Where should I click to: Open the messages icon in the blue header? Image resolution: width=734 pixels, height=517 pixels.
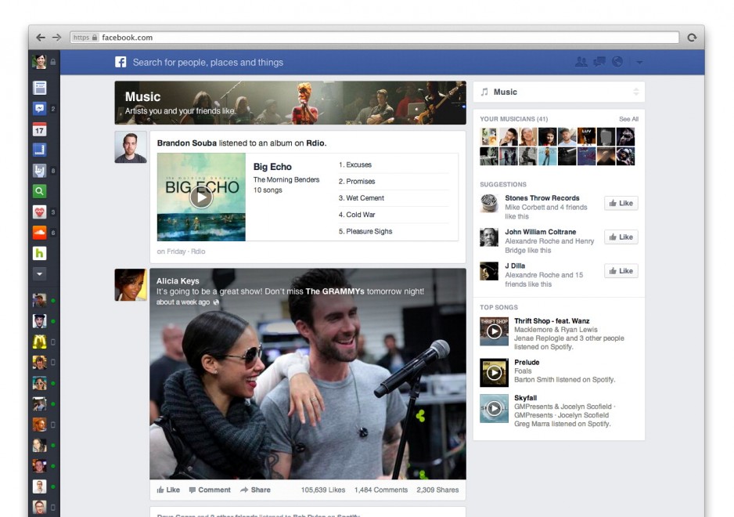(x=599, y=62)
